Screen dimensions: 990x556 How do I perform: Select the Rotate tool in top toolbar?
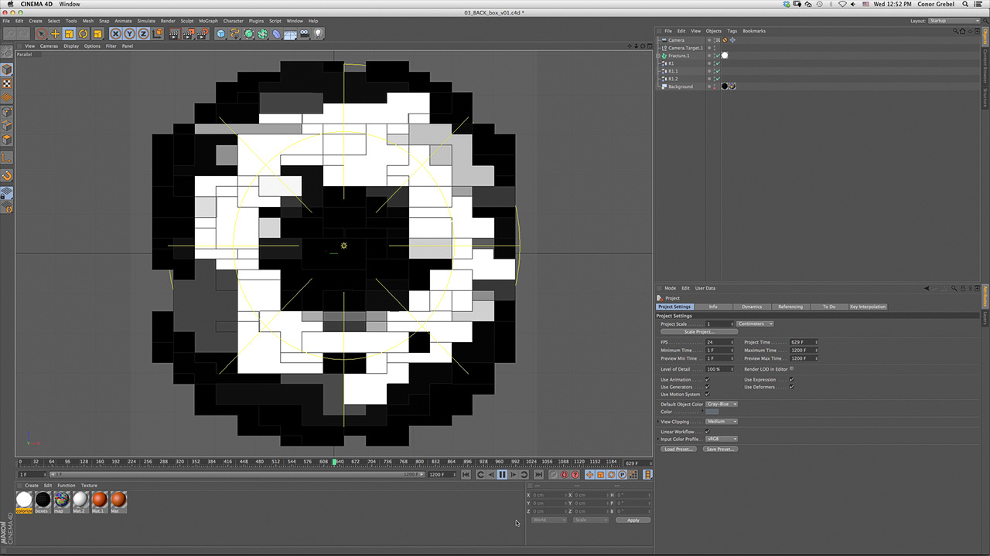pos(83,34)
